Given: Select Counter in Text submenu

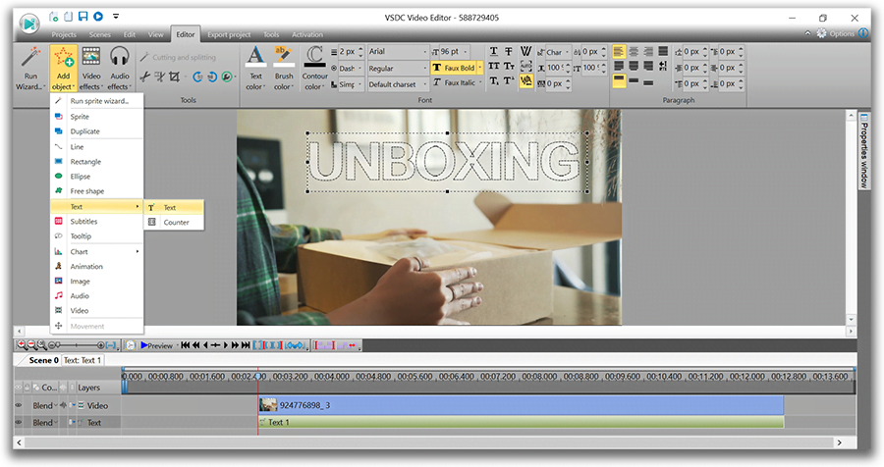Looking at the screenshot, I should point(174,223).
